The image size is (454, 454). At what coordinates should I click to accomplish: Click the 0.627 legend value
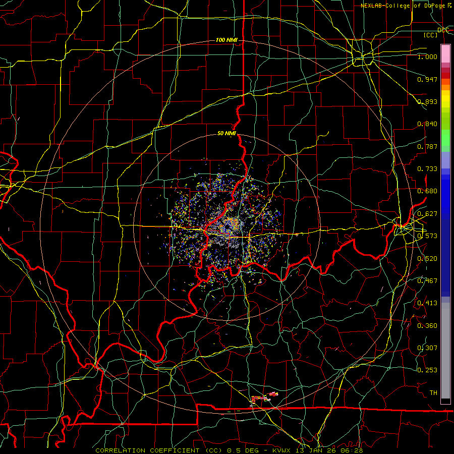(x=427, y=214)
